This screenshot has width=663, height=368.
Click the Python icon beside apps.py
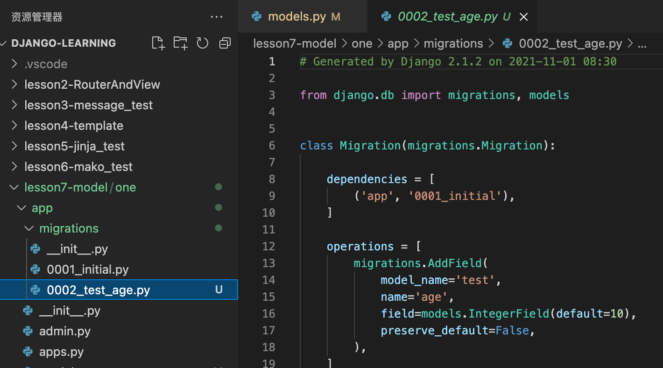pyautogui.click(x=28, y=352)
